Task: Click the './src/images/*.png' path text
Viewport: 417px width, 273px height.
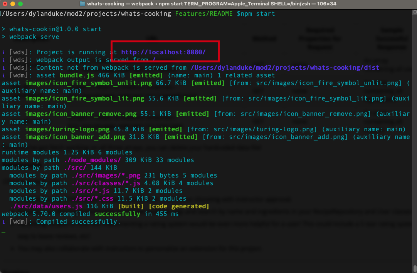Action: [x=106, y=176]
